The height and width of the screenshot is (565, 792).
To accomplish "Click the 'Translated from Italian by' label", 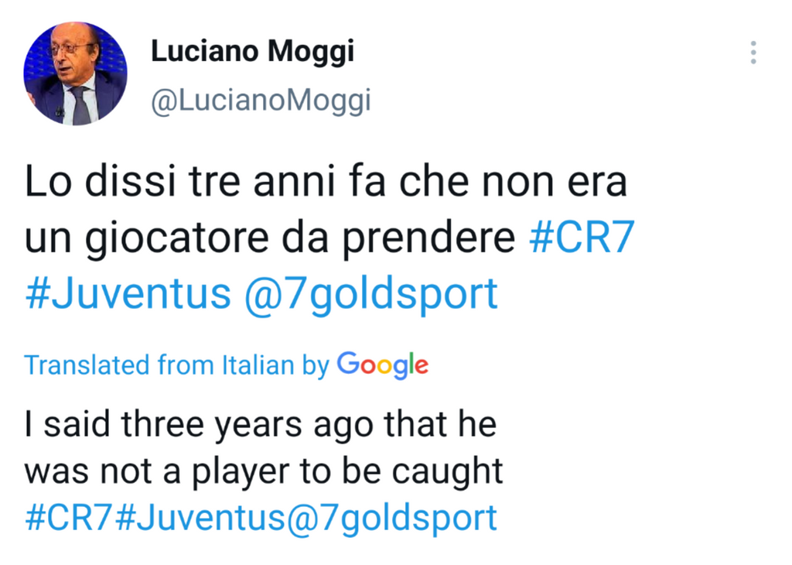I will click(x=176, y=365).
